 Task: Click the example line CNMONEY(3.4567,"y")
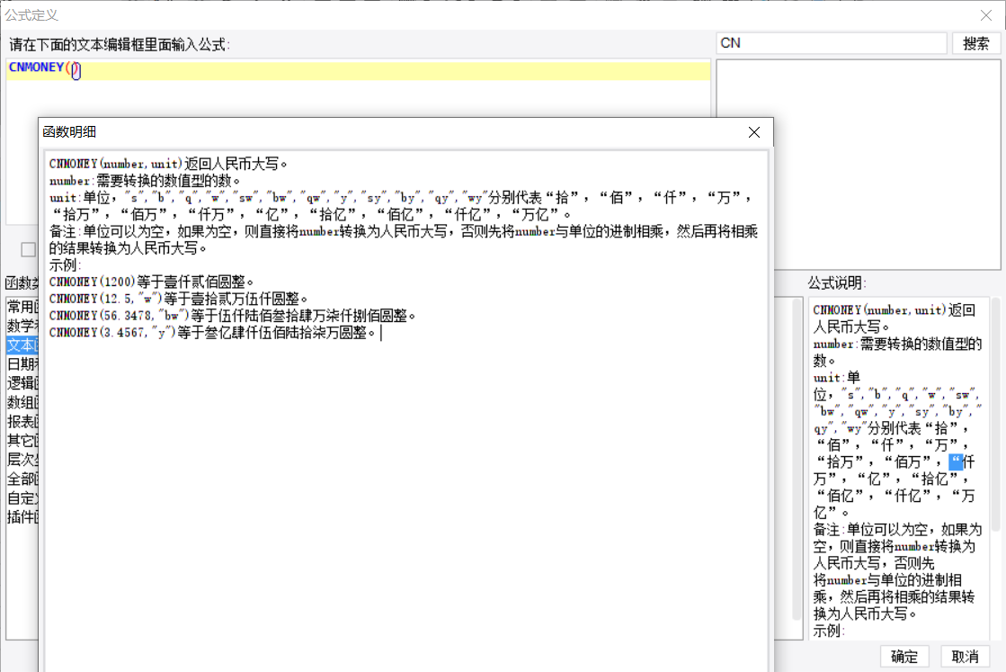click(x=212, y=333)
